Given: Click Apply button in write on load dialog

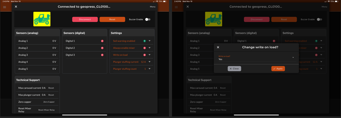Looking at the screenshot, I should click(x=278, y=69).
